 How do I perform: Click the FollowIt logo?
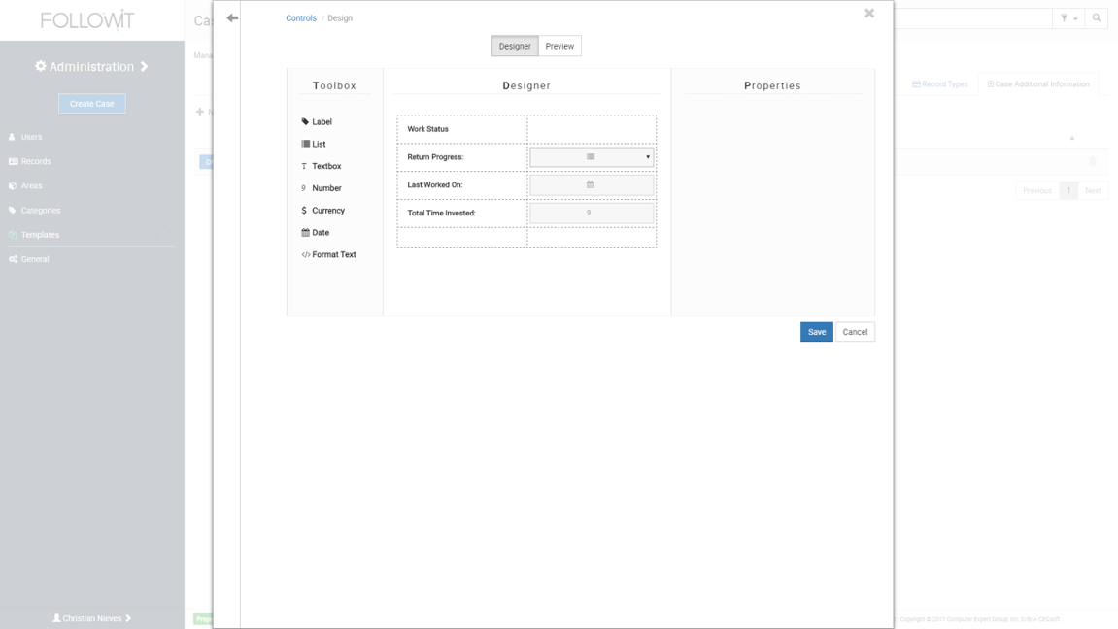tap(87, 20)
